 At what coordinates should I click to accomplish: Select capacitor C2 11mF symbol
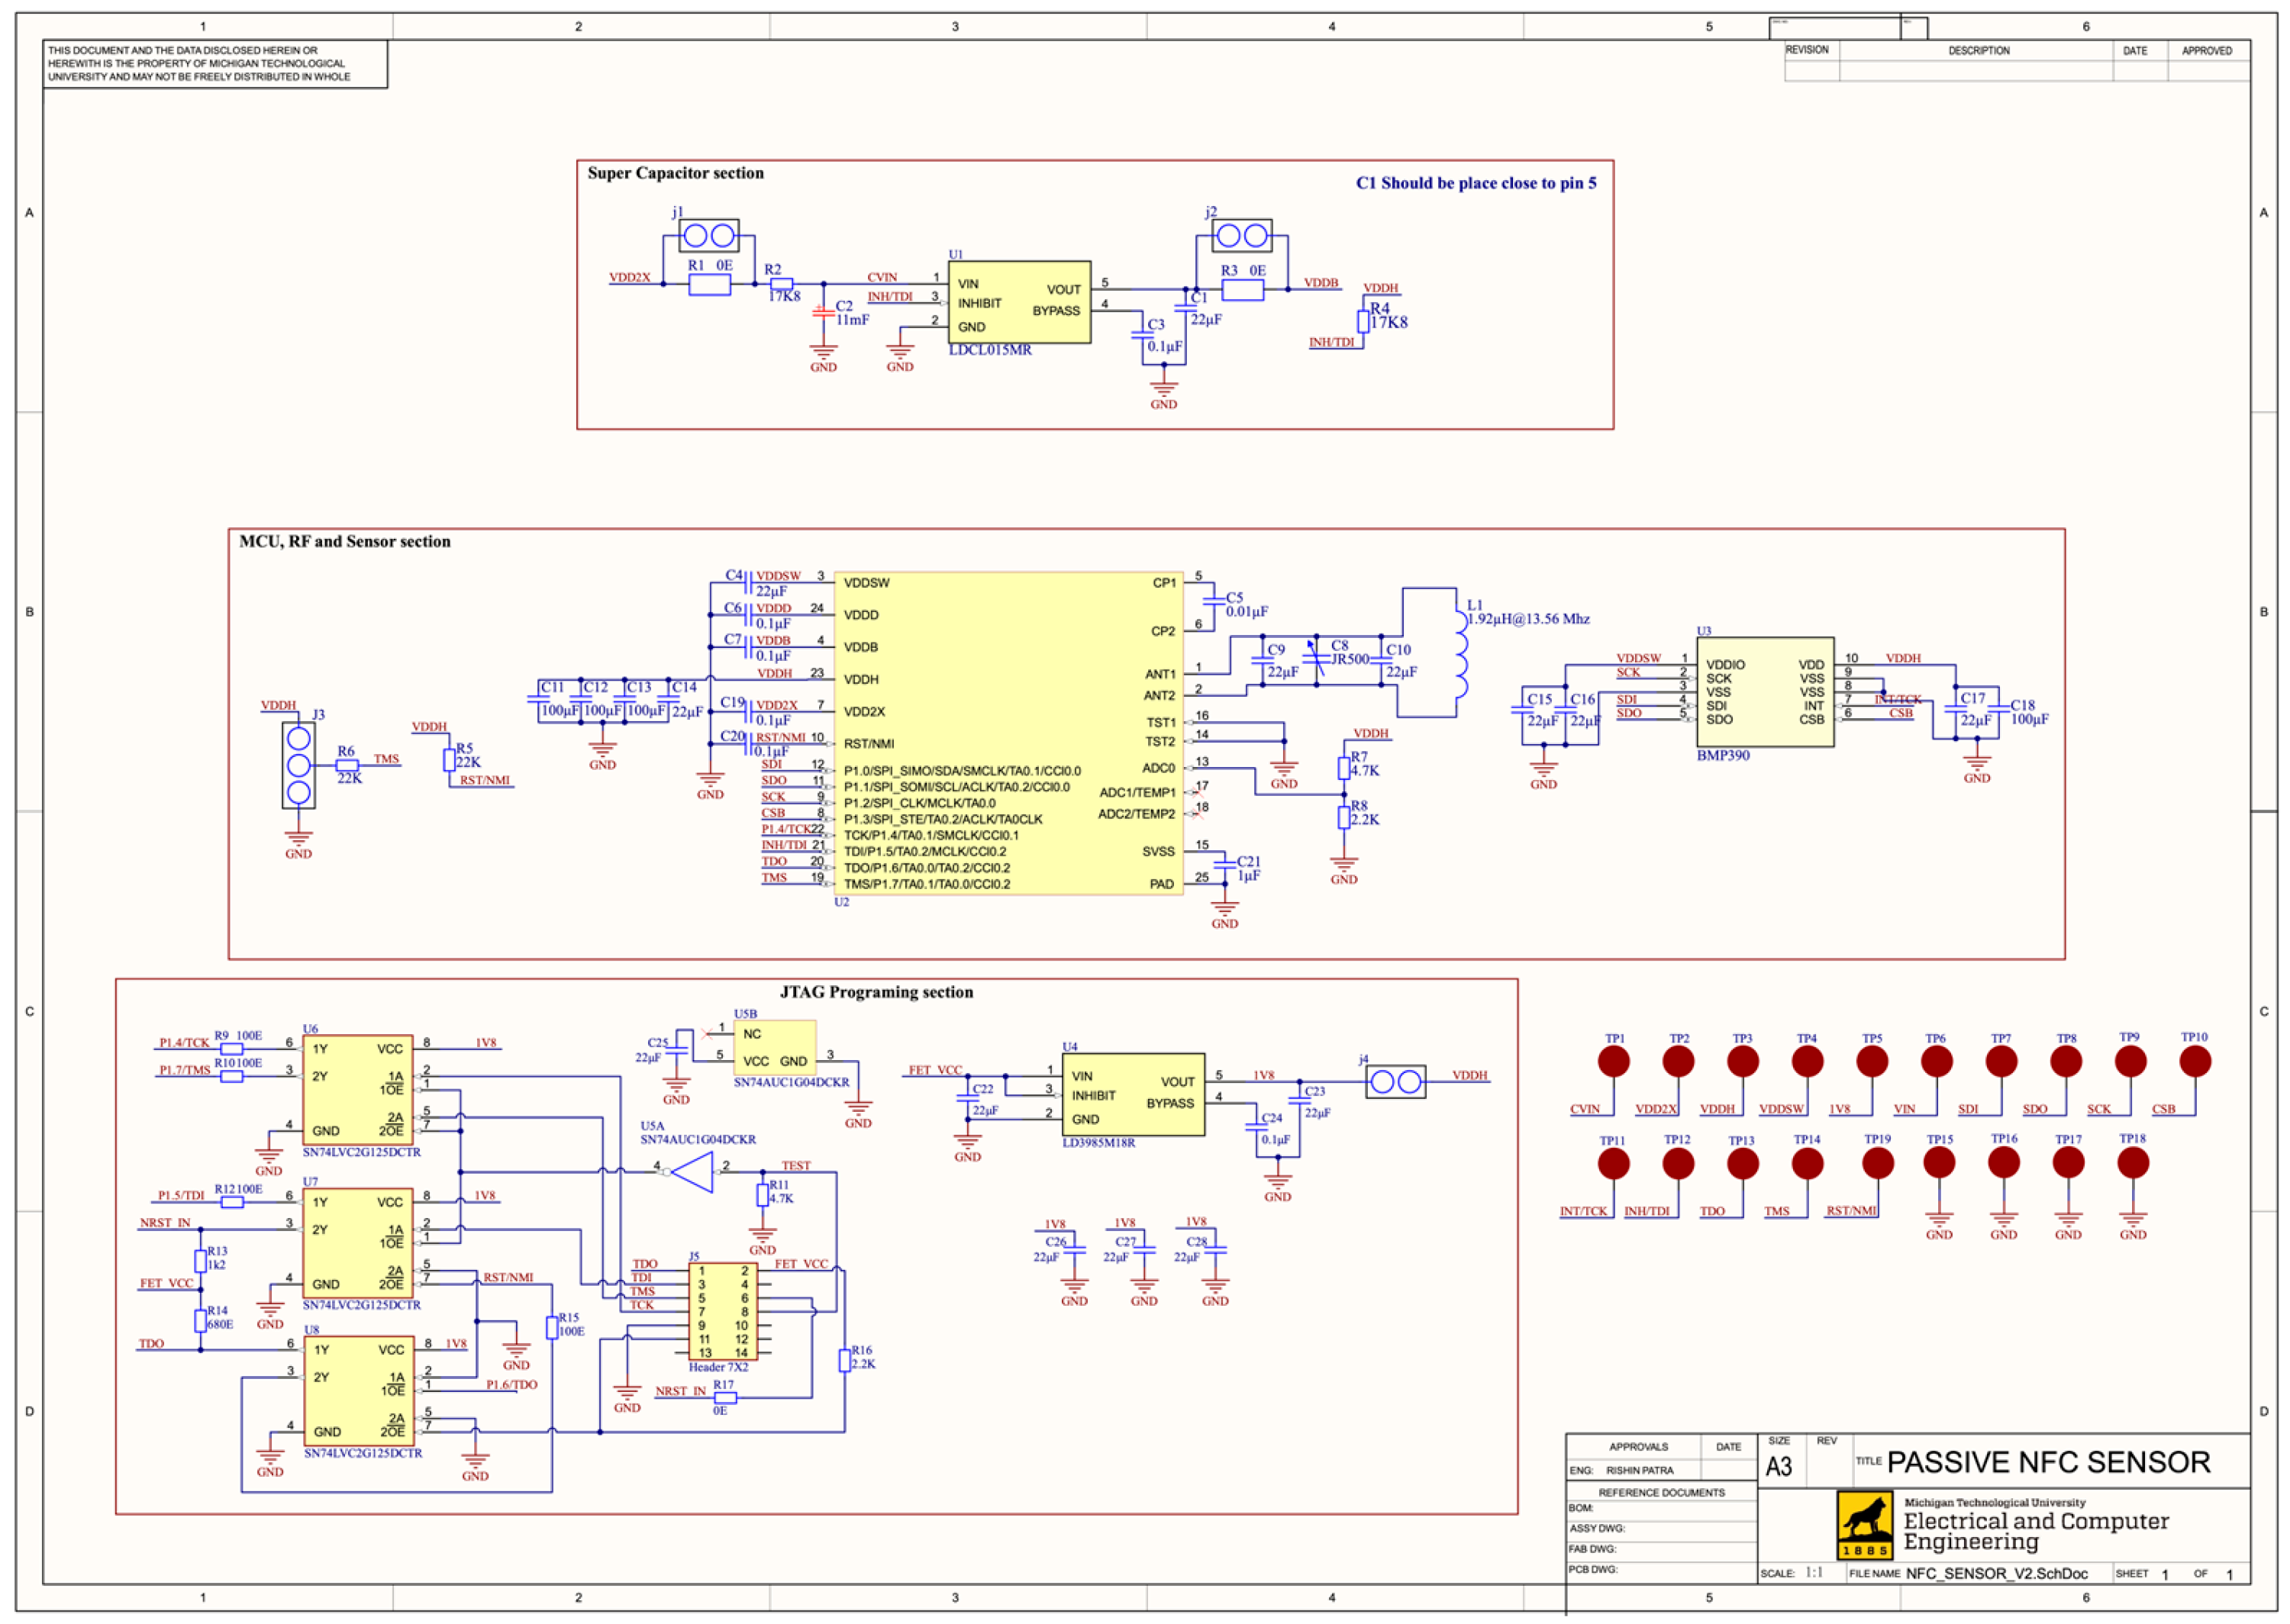click(x=823, y=313)
